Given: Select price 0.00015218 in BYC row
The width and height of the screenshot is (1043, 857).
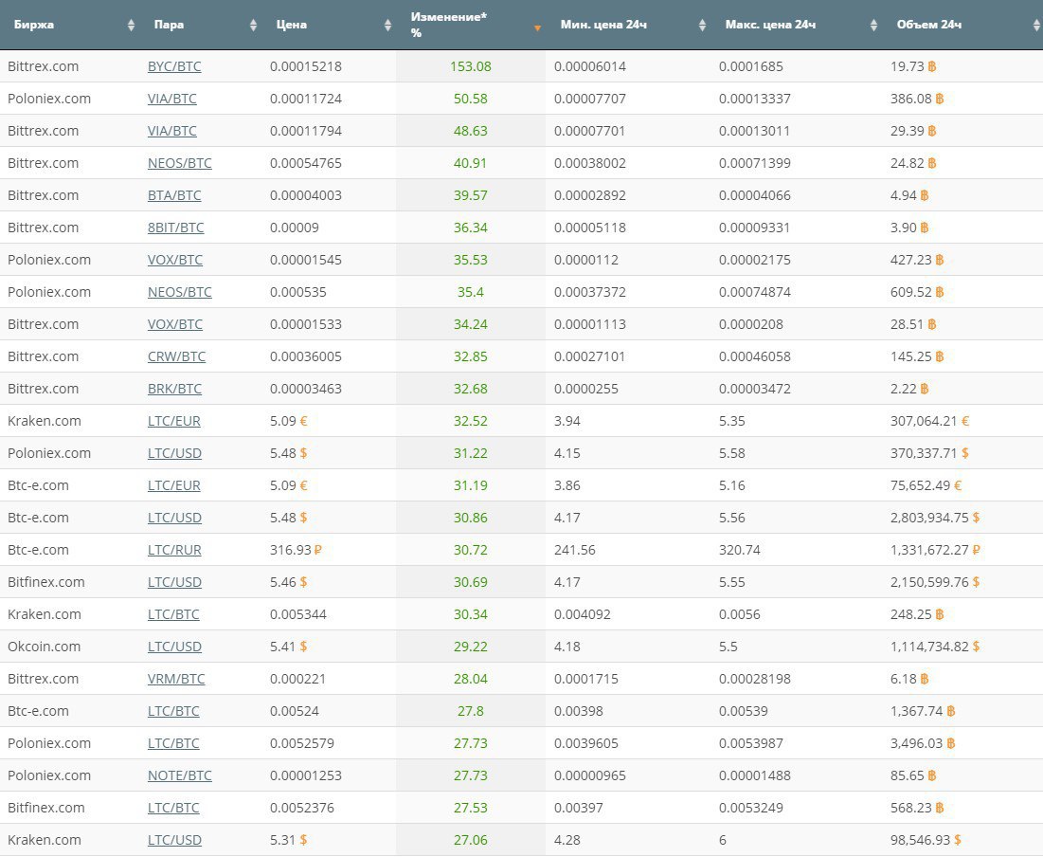Looking at the screenshot, I should tap(306, 66).
